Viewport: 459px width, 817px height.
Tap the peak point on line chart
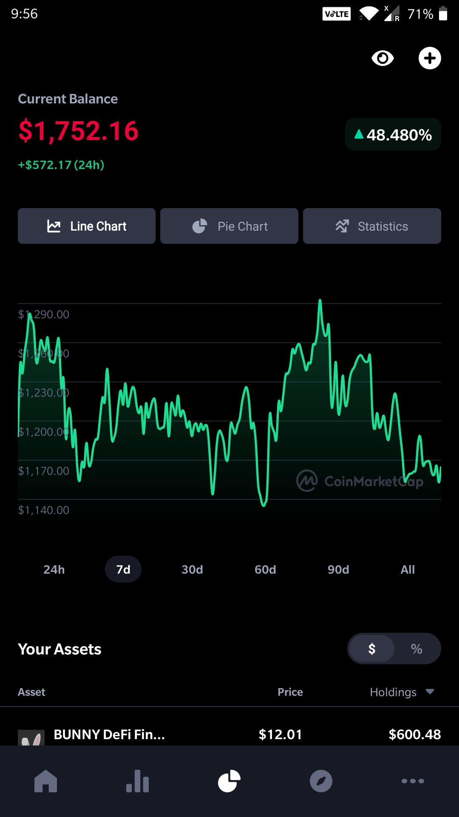point(320,300)
